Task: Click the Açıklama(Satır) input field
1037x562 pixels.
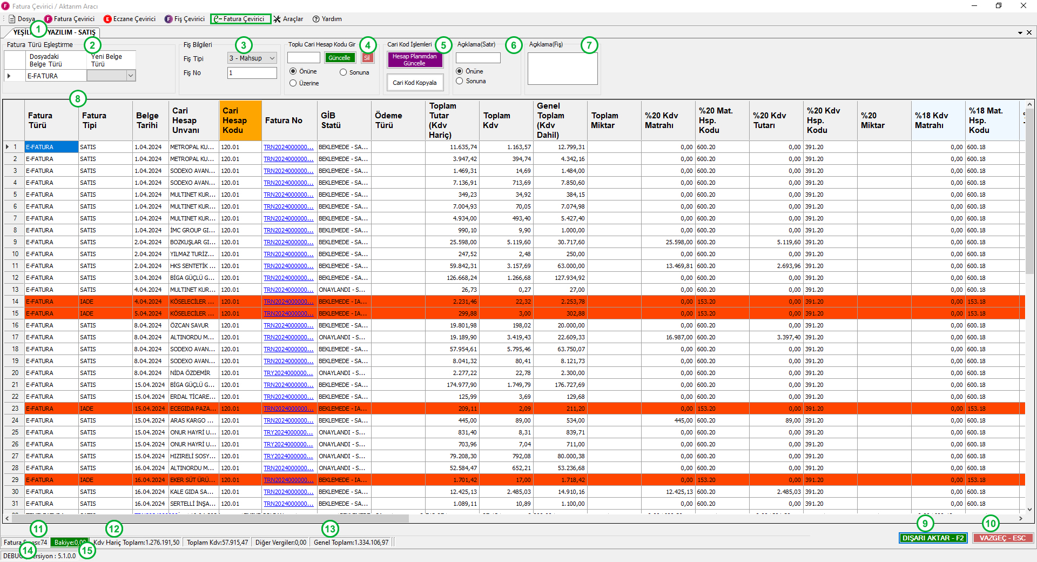Action: 478,58
